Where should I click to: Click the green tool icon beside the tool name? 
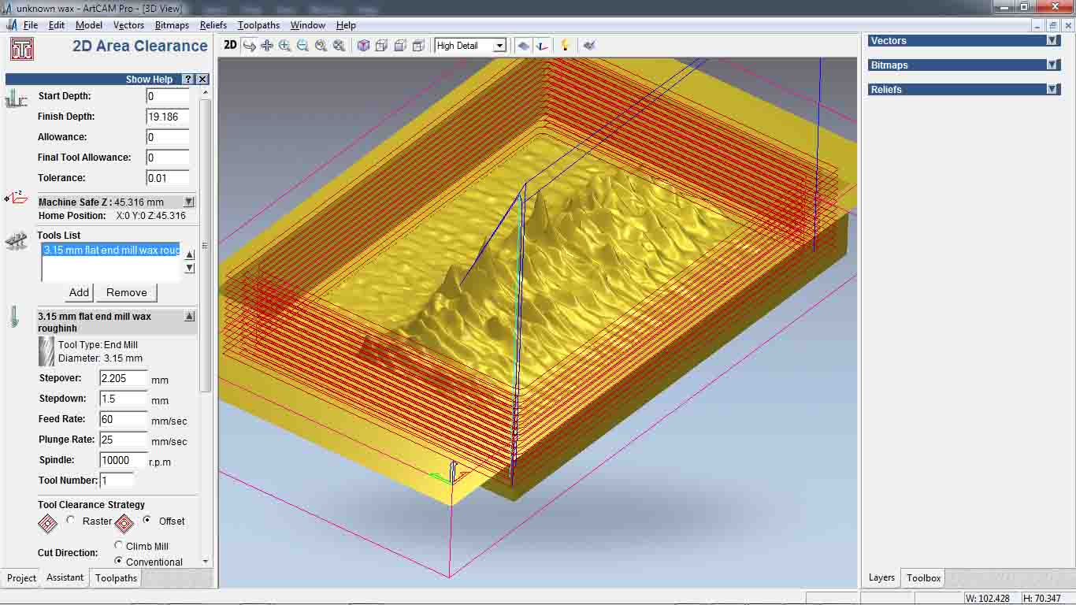[x=14, y=317]
